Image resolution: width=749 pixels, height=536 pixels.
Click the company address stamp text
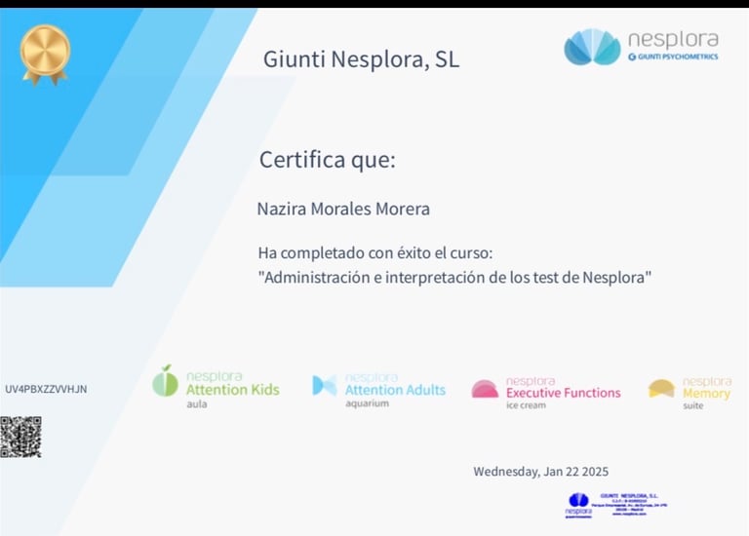tap(629, 505)
